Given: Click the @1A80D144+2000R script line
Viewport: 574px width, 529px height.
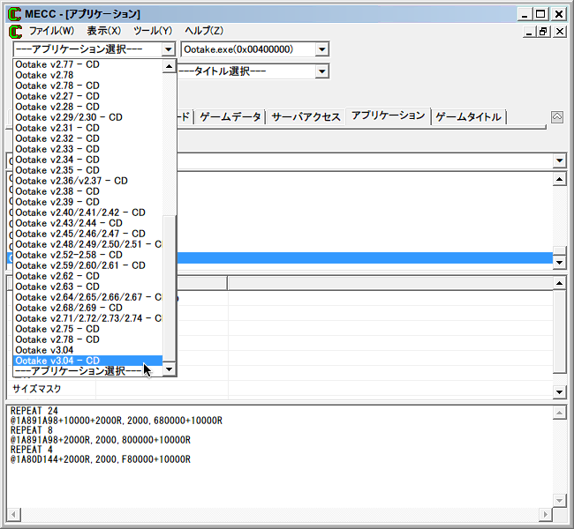Looking at the screenshot, I should point(101,459).
